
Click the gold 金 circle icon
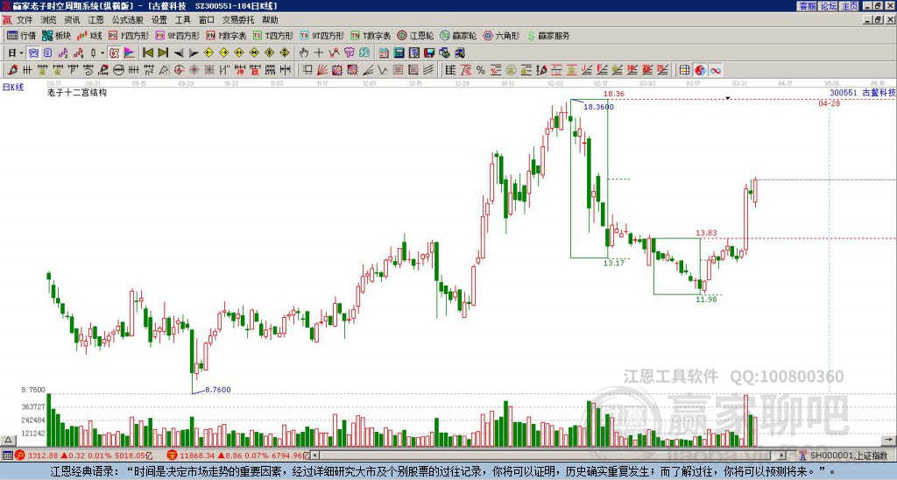(x=511, y=70)
